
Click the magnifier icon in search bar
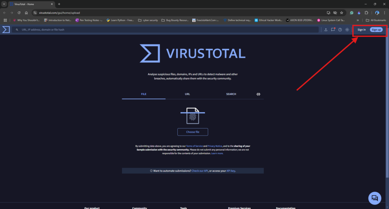17,30
